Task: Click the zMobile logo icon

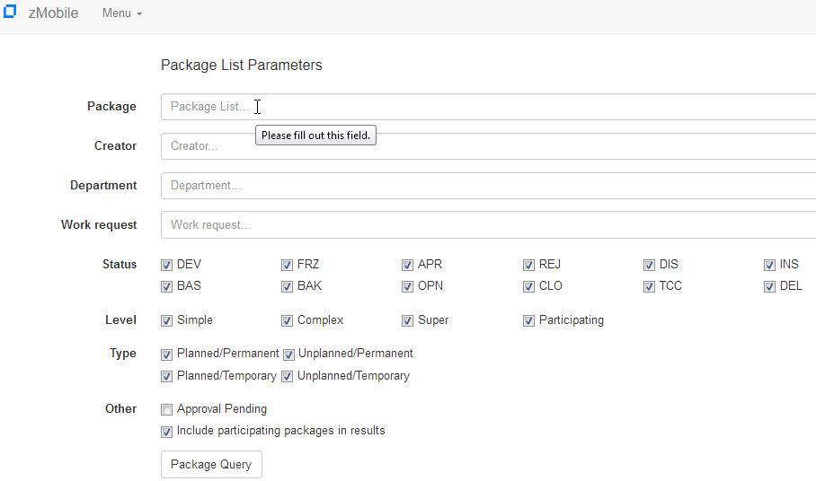Action: click(11, 13)
